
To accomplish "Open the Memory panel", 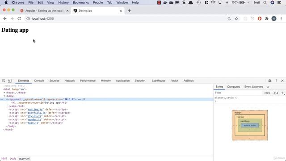I will (106, 80).
